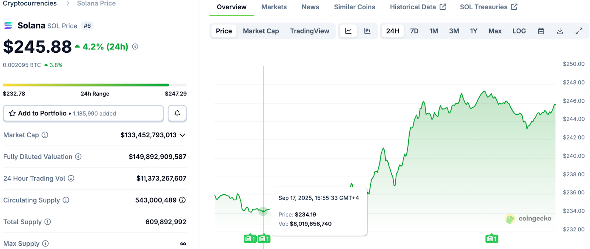Click the news marker on right side of chart
The width and height of the screenshot is (590, 249).
(x=492, y=239)
